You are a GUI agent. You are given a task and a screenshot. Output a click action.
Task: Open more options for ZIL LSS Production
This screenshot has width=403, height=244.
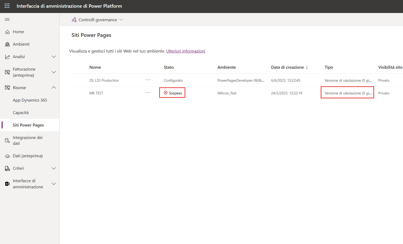[x=148, y=80]
